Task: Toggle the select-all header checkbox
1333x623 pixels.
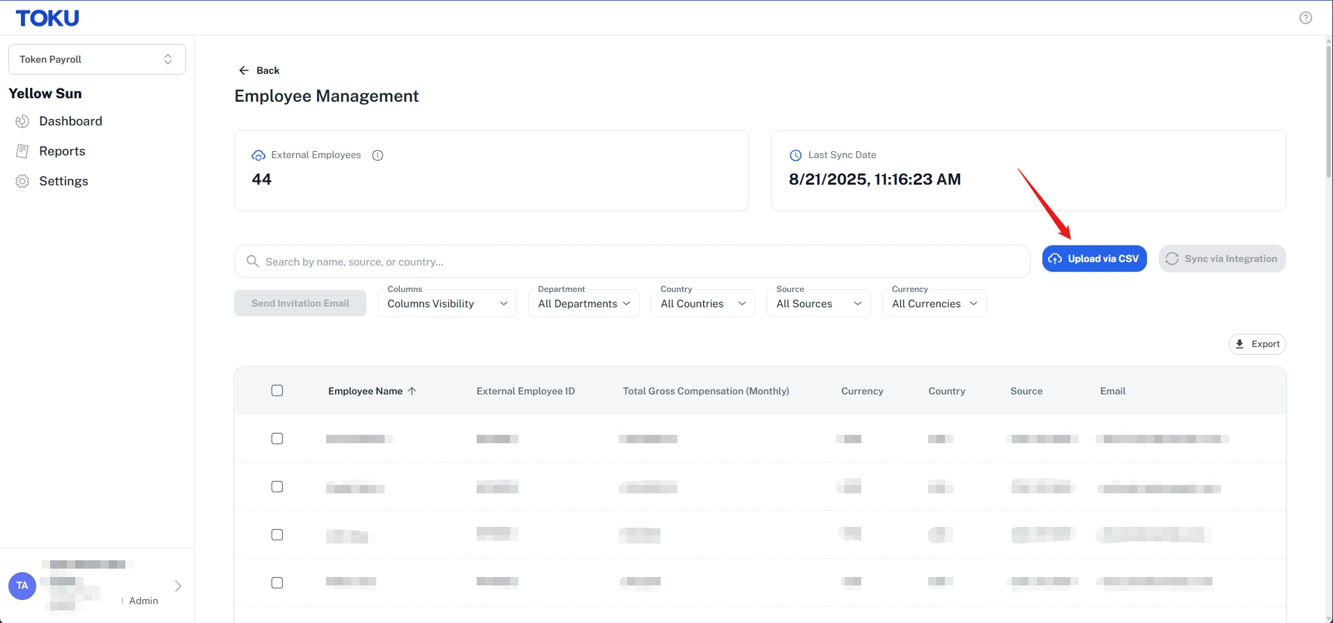Action: click(277, 390)
